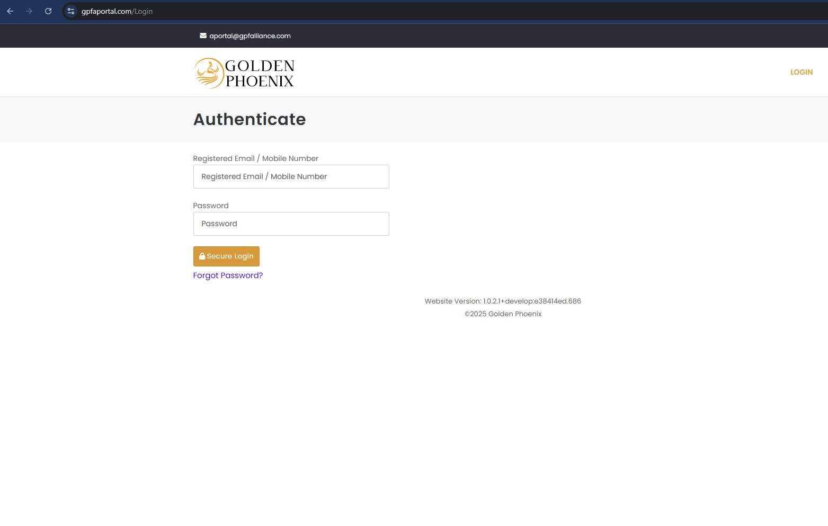
Task: Click the browser forward arrow
Action: [29, 11]
